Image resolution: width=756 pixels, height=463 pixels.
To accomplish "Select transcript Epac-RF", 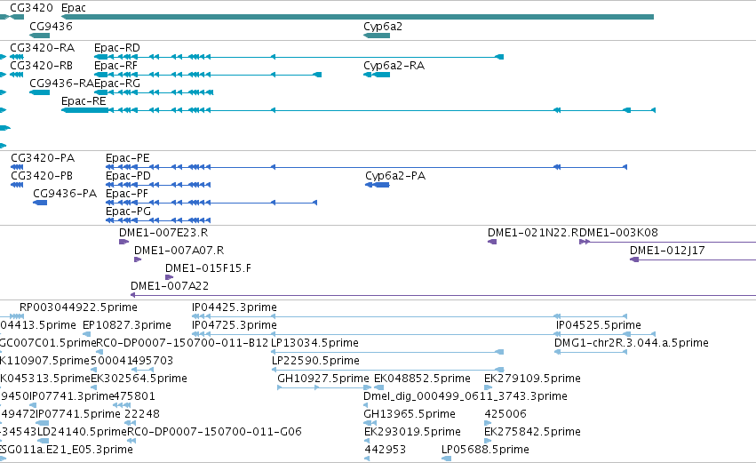I will pos(208,75).
